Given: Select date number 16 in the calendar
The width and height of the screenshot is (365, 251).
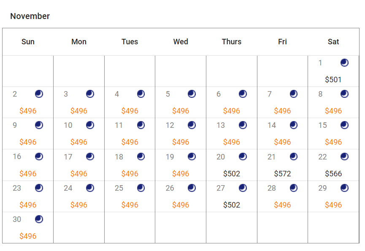Looking at the screenshot, I should point(17,157).
